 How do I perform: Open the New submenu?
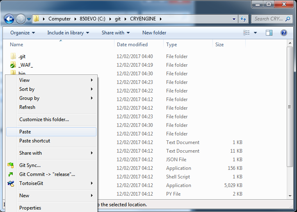point(51,196)
